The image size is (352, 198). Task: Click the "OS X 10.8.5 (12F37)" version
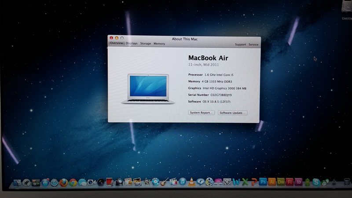[216, 102]
